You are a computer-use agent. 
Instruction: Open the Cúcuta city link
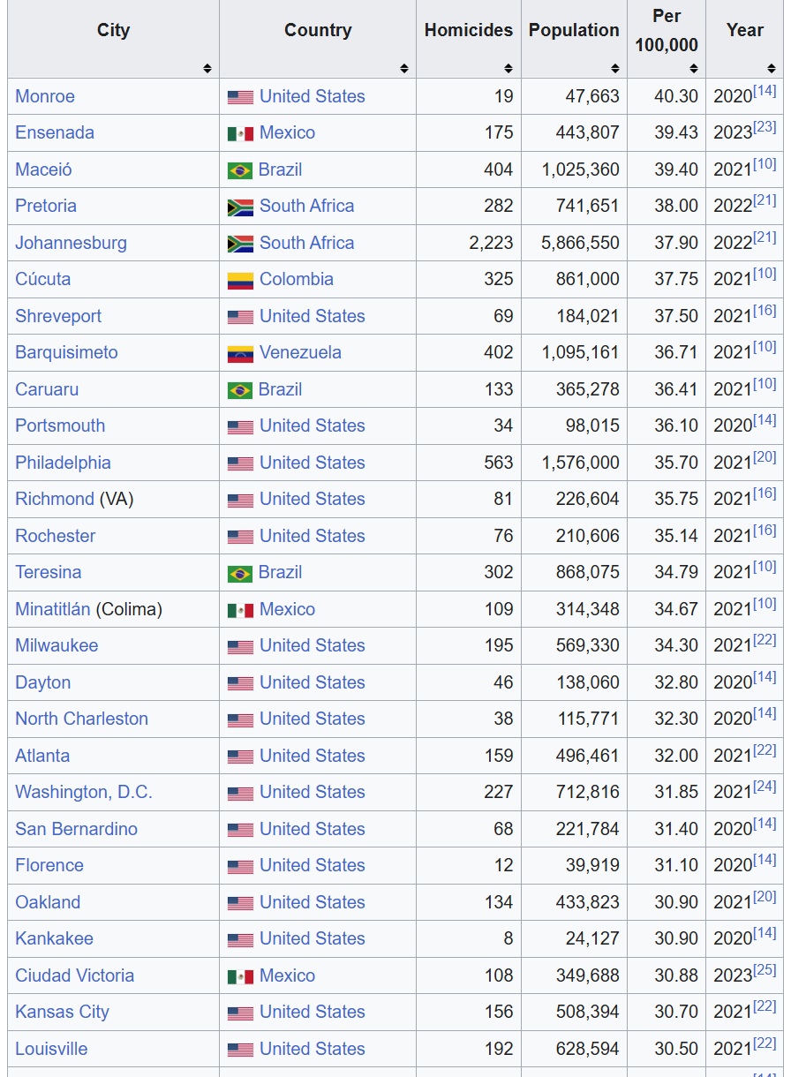tap(42, 279)
